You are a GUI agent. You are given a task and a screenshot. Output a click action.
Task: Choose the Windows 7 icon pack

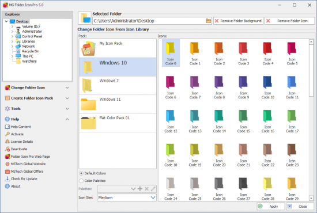point(118,86)
